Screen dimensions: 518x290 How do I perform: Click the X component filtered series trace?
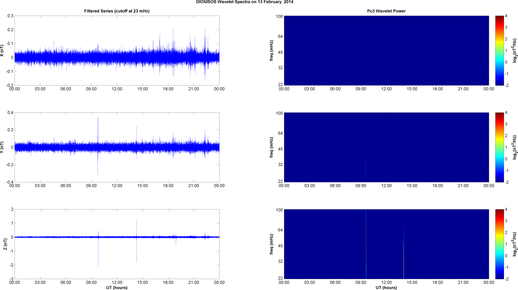(x=117, y=57)
